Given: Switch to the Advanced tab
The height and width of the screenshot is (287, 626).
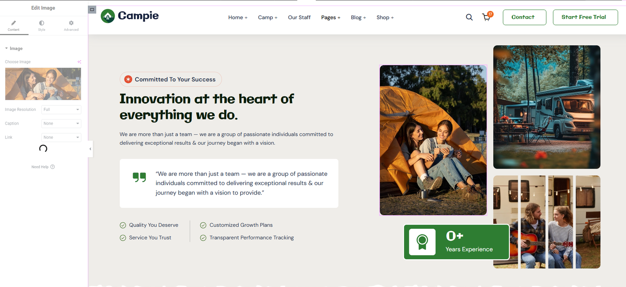Looking at the screenshot, I should [71, 26].
